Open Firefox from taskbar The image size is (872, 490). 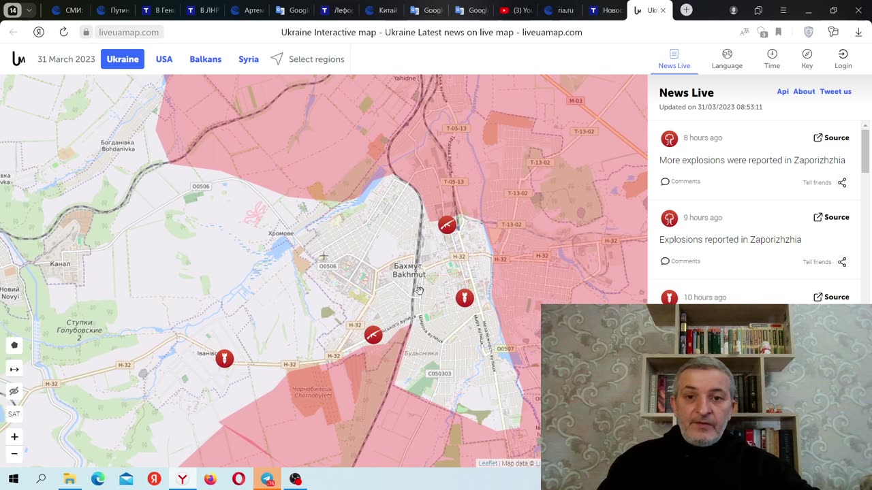click(x=211, y=479)
